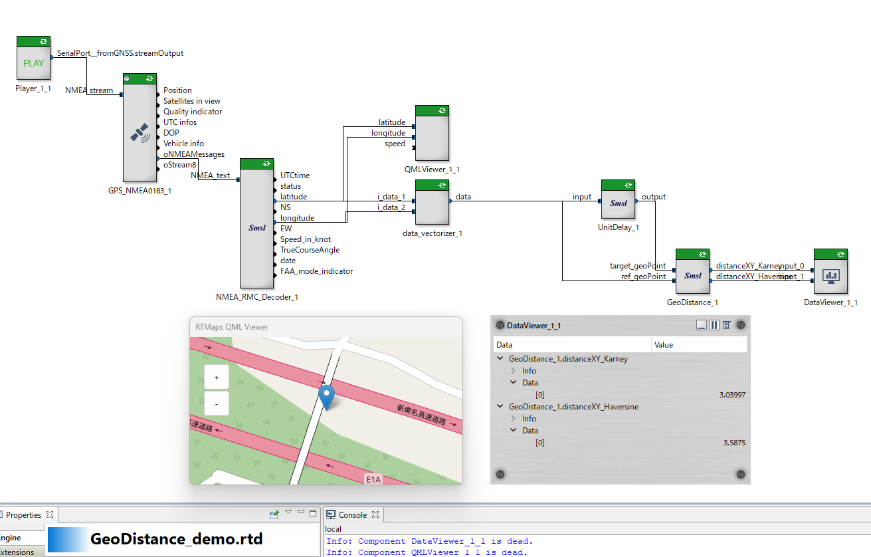Pause data updates in DataViewer_1_1
871x557 pixels.
[713, 325]
